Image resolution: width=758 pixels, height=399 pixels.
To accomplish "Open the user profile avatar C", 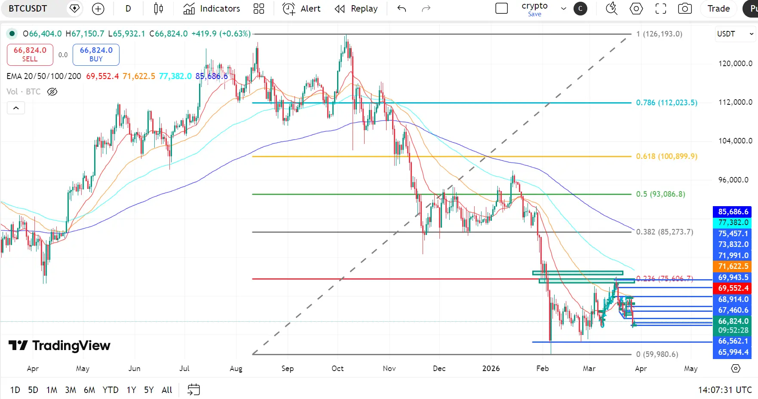I will [580, 9].
